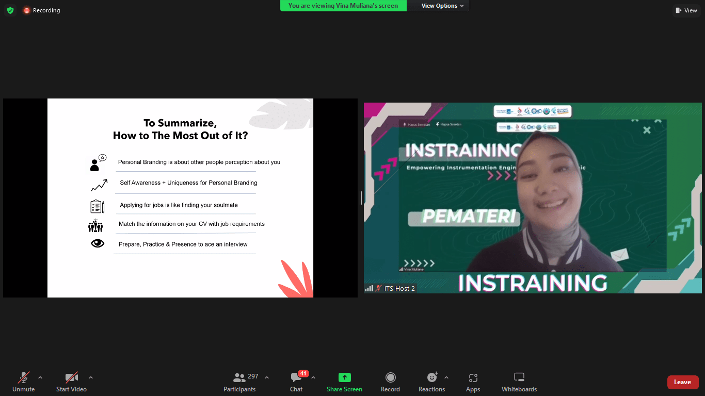Click the divider handle between shared screen and video

(x=360, y=198)
